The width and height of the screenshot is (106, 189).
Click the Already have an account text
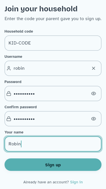(46, 182)
